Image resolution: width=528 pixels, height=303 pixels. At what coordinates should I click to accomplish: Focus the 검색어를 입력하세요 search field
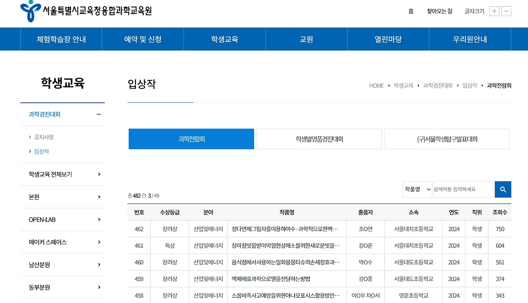tap(463, 189)
